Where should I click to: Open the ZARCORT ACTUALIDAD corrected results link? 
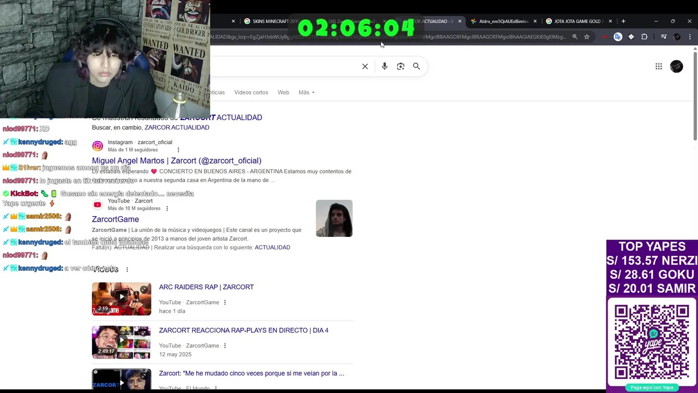[x=221, y=117]
